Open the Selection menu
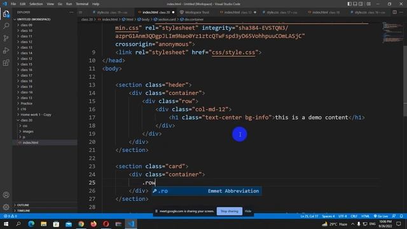This screenshot has height=229, width=407. point(36,4)
